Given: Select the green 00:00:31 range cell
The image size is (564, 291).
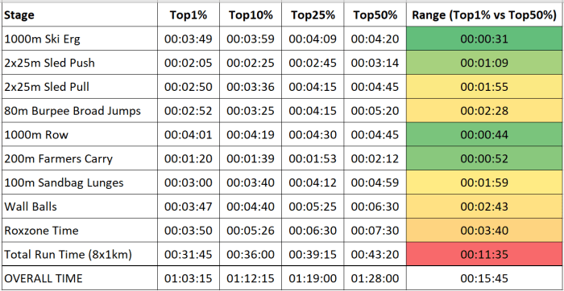Looking at the screenshot, I should [x=484, y=39].
